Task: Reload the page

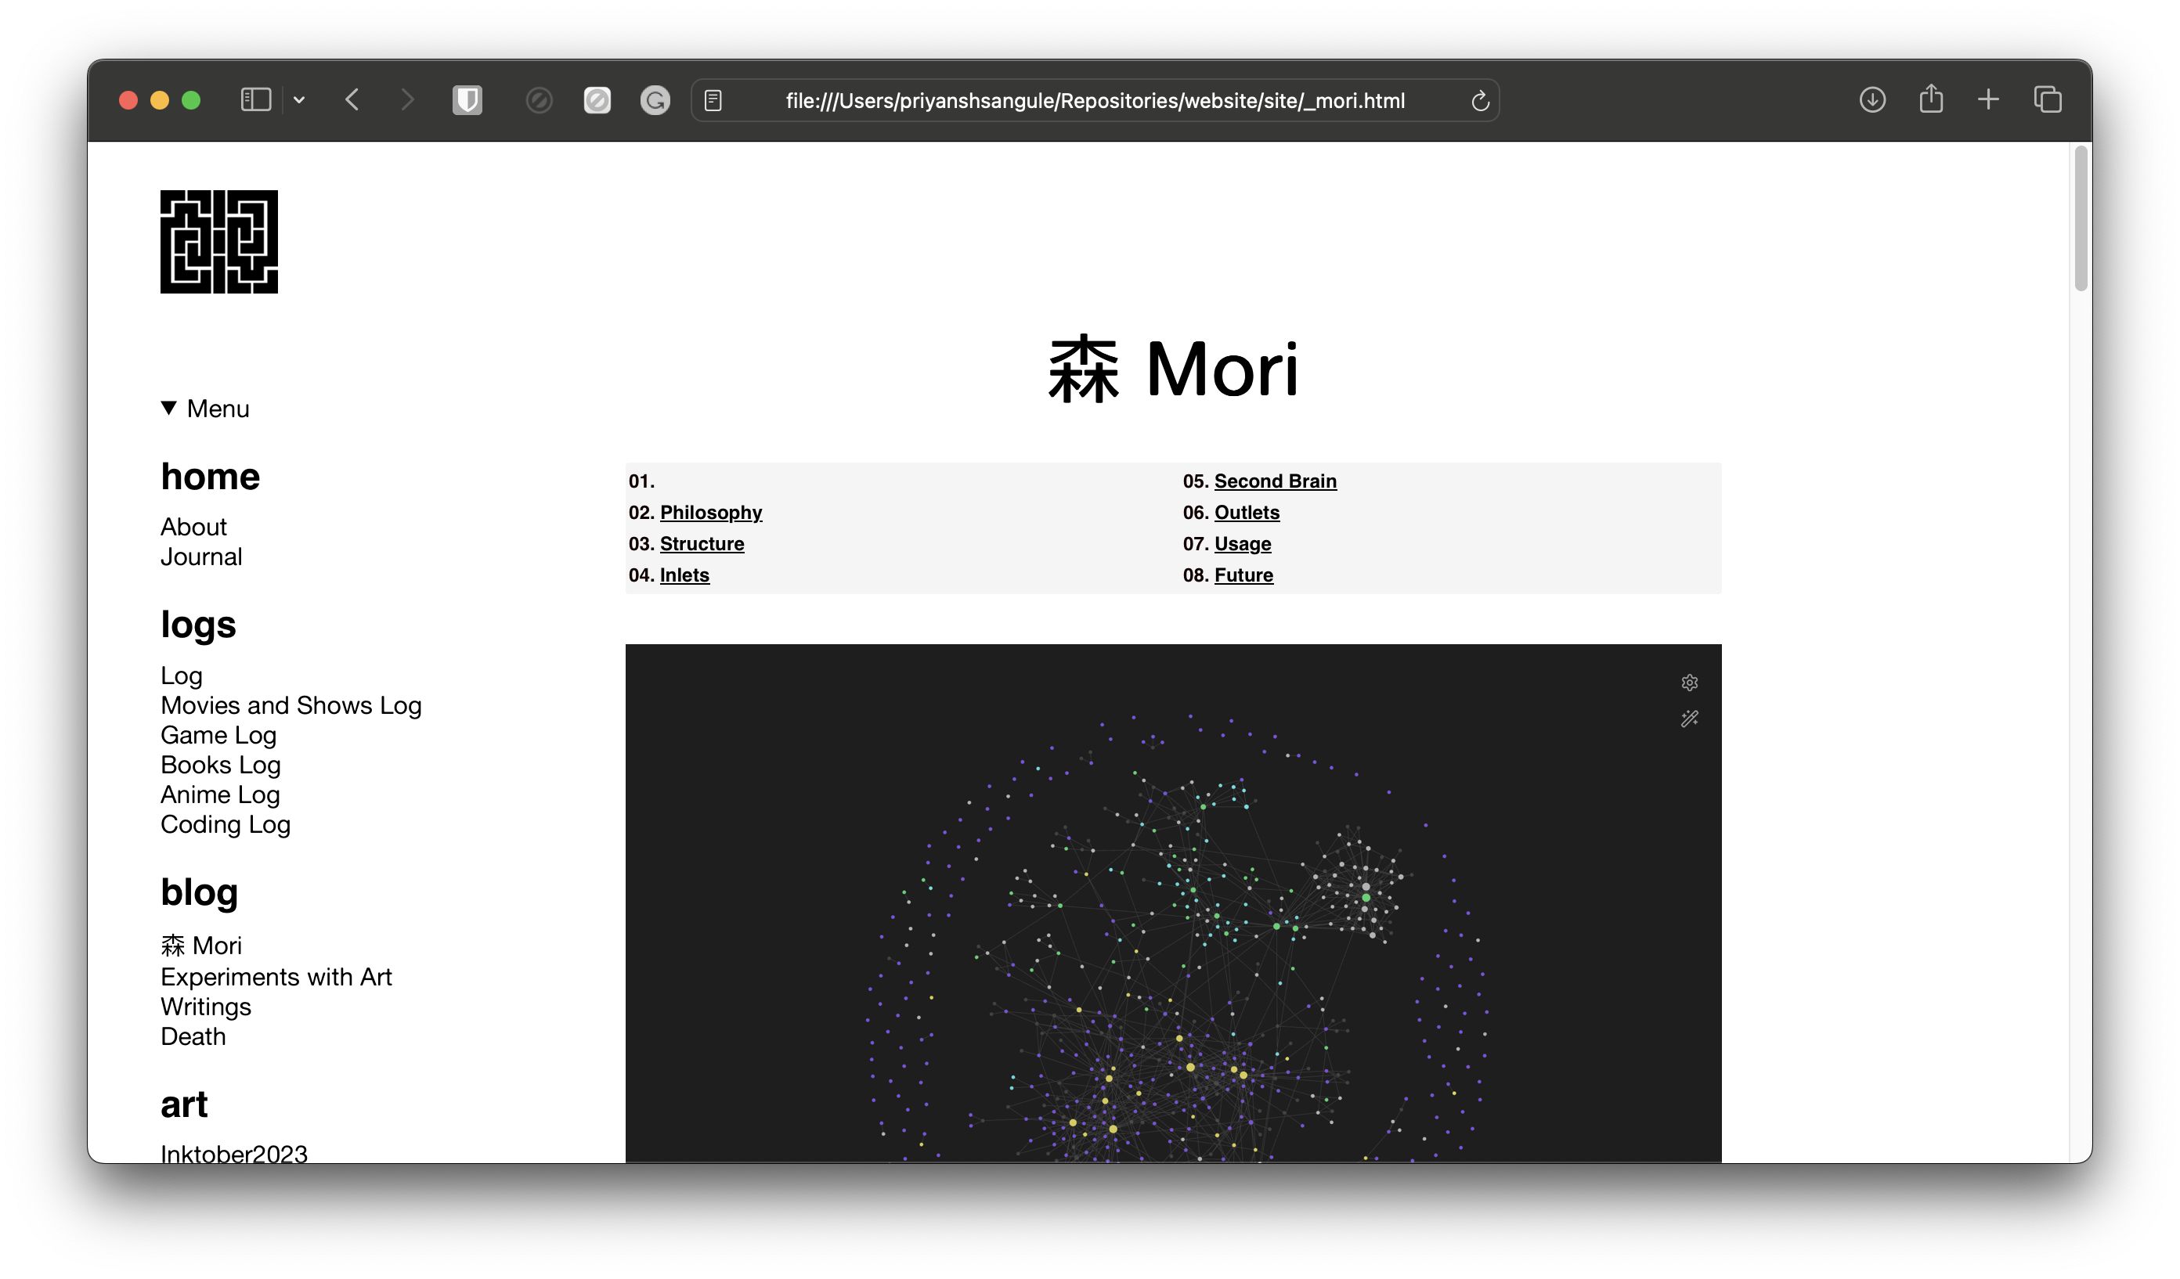Action: 1480,101
